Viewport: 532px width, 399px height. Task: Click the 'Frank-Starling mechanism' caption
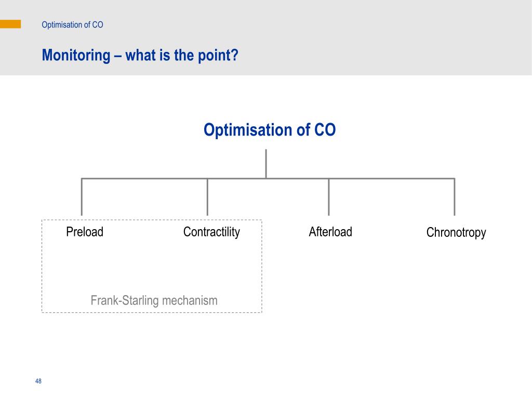(154, 301)
